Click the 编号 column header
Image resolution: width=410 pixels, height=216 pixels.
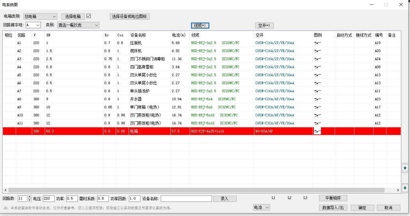coord(380,35)
